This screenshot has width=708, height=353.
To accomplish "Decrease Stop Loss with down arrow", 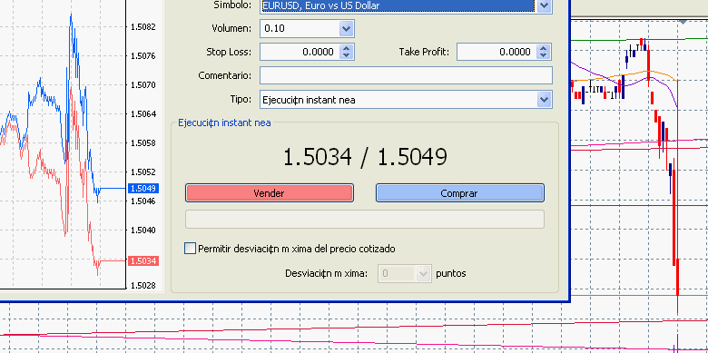I will [347, 56].
